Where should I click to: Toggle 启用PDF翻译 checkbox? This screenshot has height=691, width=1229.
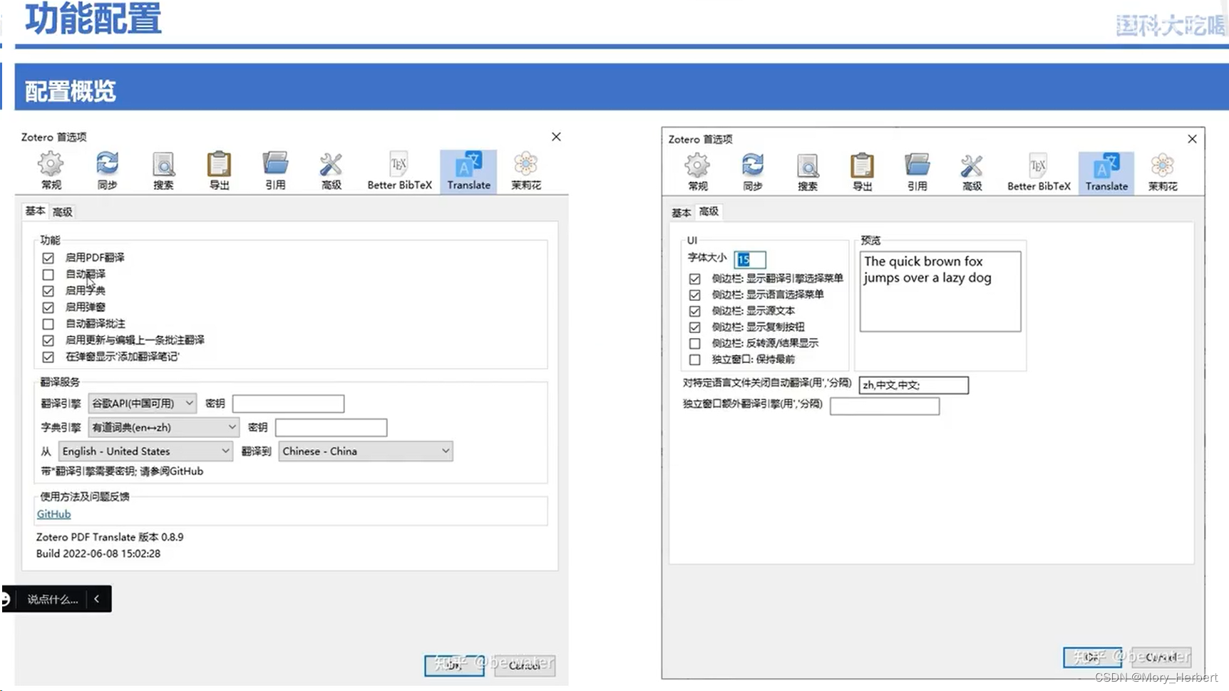coord(48,257)
